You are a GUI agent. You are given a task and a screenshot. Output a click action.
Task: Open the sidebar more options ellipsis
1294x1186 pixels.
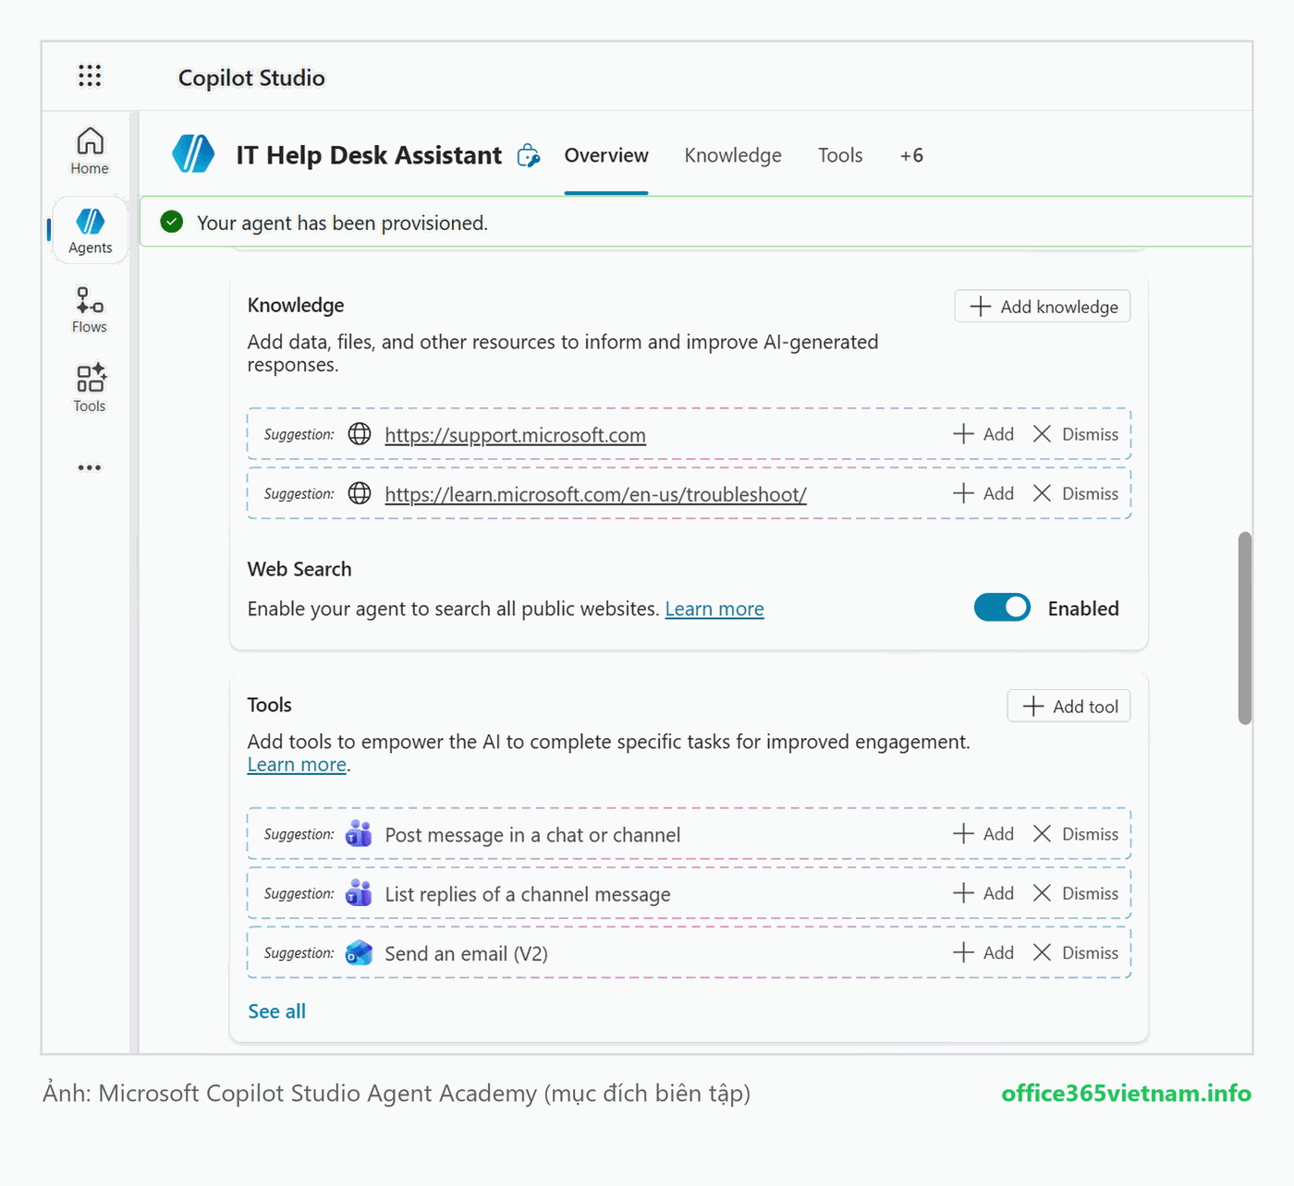(x=90, y=468)
